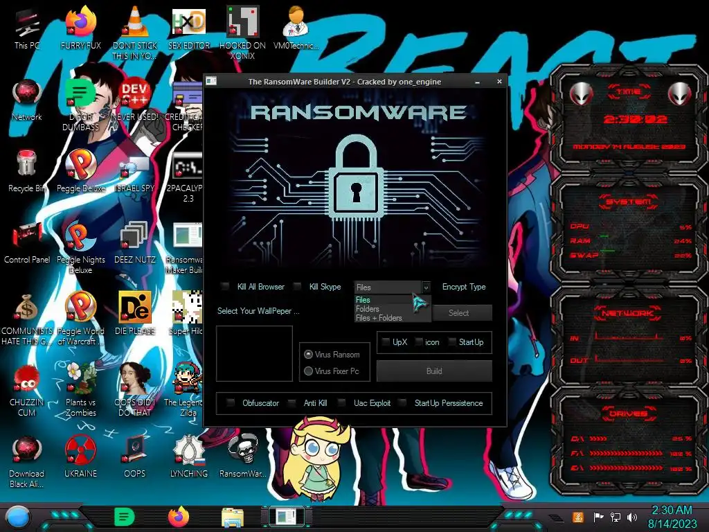
Task: Open the DEEZ NUTZ shortcut
Action: click(x=135, y=243)
